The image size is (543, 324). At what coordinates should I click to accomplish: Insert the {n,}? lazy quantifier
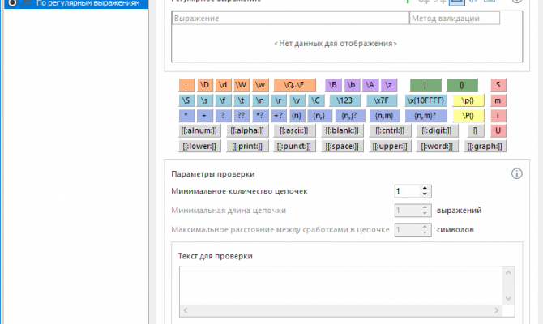click(350, 116)
